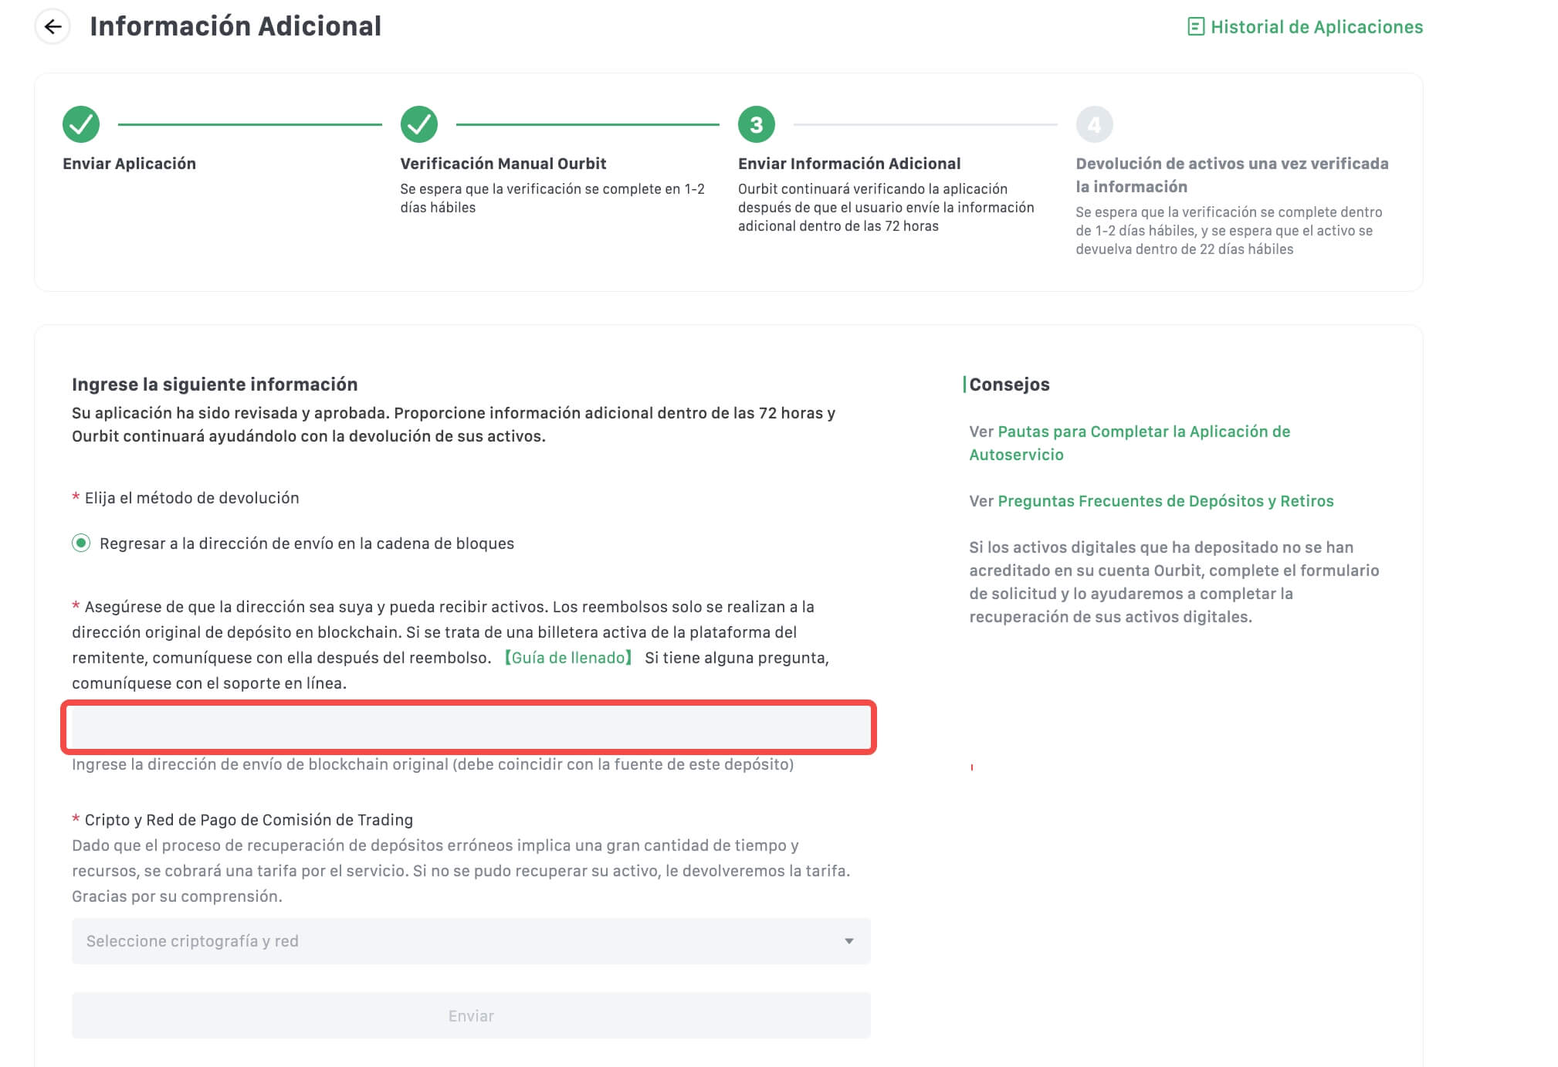Click the progress line between steps 3 and 4
The width and height of the screenshot is (1558, 1067).
coord(926,124)
